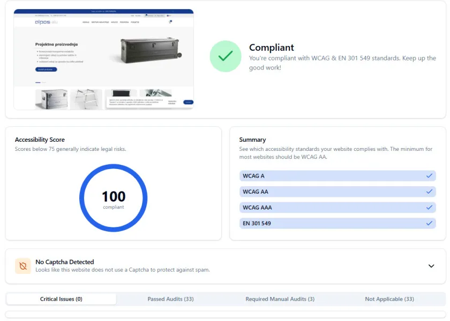Click the No Captcha Detected heading

65,262
